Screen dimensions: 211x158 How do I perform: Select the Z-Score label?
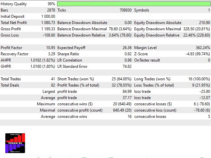click(141, 54)
